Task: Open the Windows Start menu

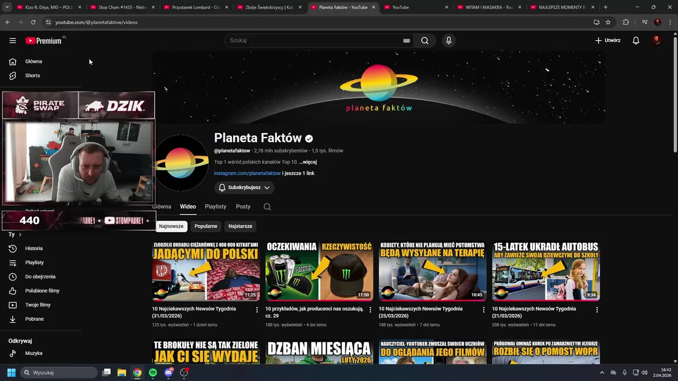Action: [11, 373]
